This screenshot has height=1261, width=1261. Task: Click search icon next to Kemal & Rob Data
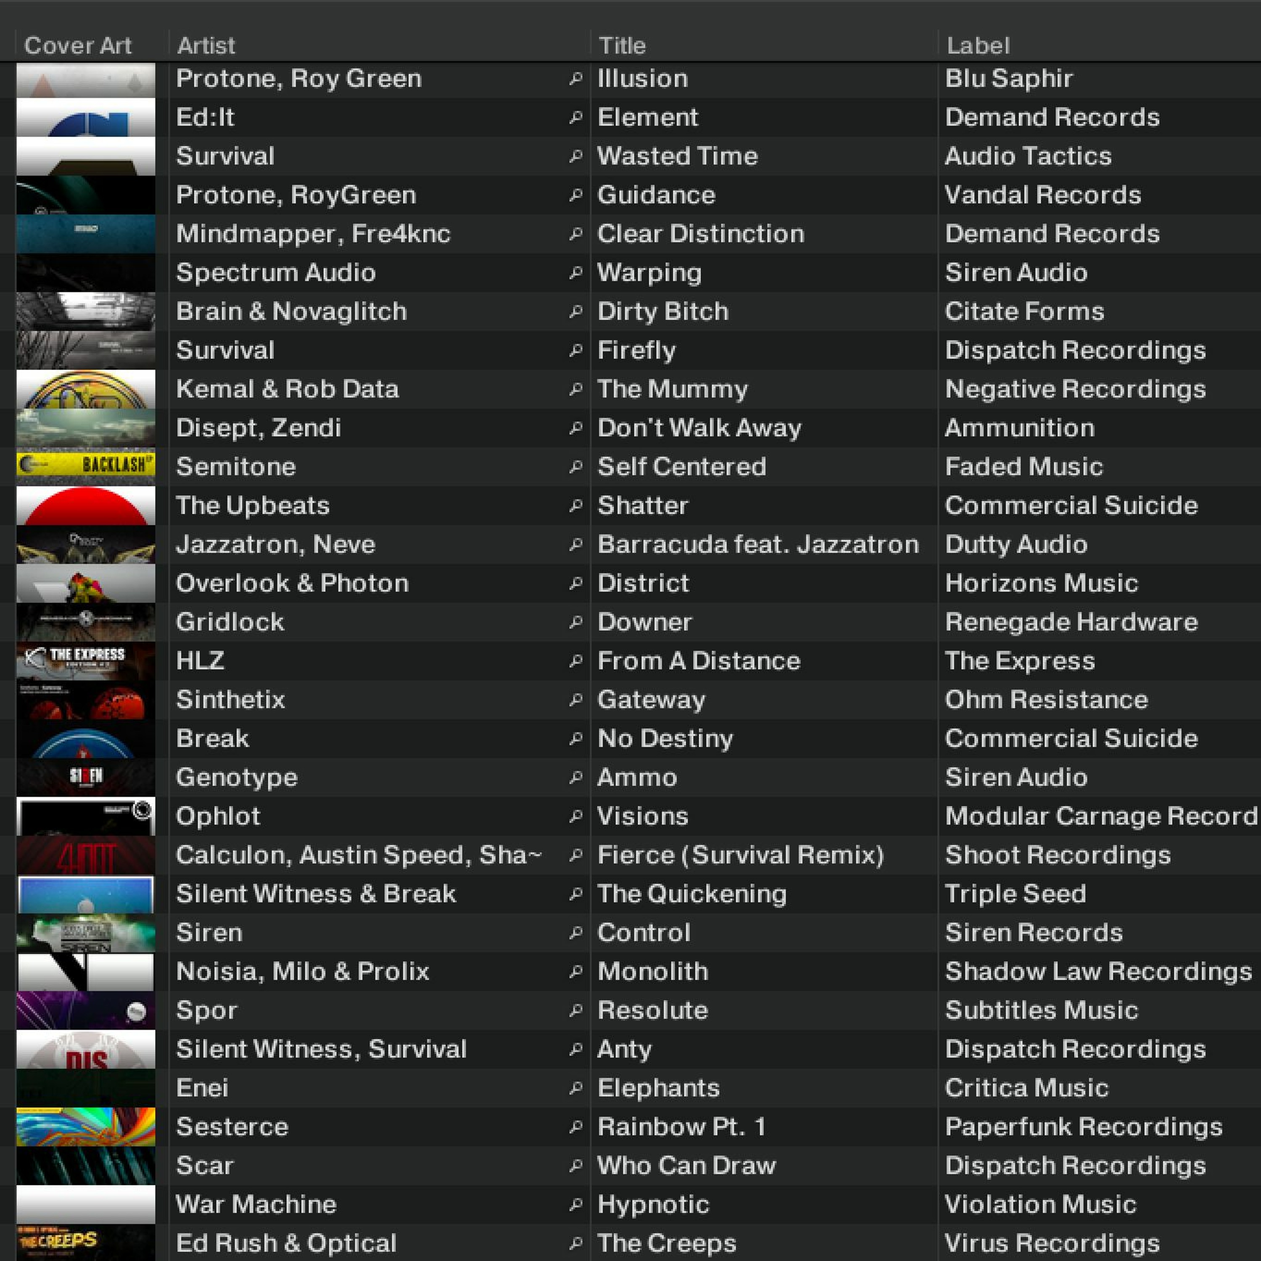click(575, 389)
